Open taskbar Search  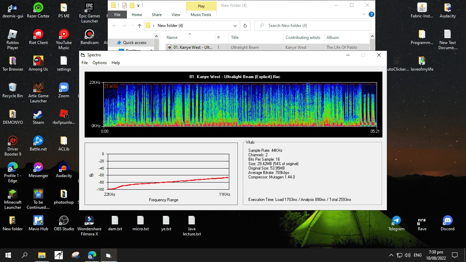click(25, 255)
